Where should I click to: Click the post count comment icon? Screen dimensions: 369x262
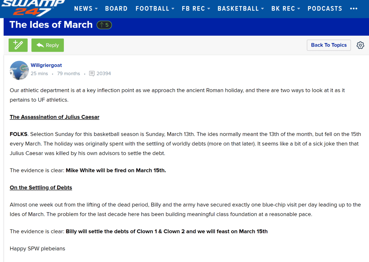point(92,74)
